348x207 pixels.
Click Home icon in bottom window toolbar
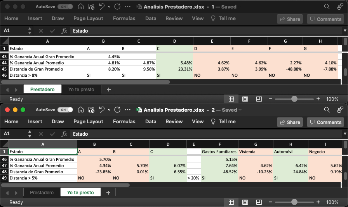pos(81,110)
